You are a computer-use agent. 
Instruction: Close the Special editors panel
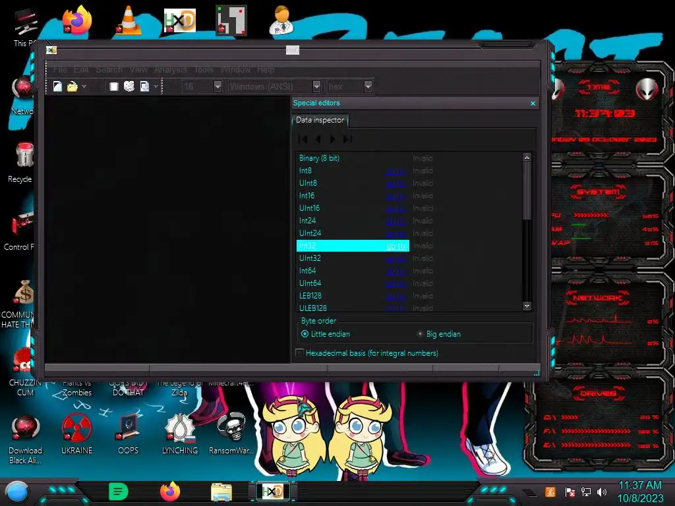pyautogui.click(x=533, y=103)
